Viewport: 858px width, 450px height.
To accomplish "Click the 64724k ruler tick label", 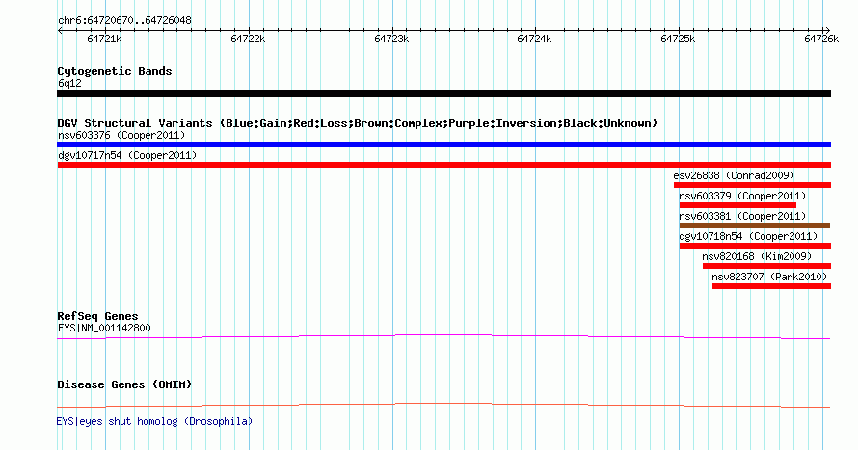I will click(x=534, y=39).
